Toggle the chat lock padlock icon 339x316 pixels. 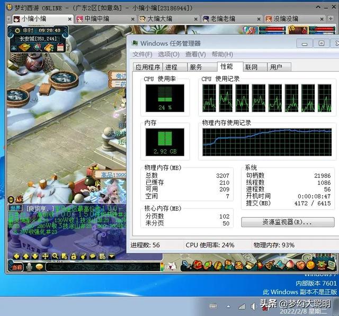point(74,256)
